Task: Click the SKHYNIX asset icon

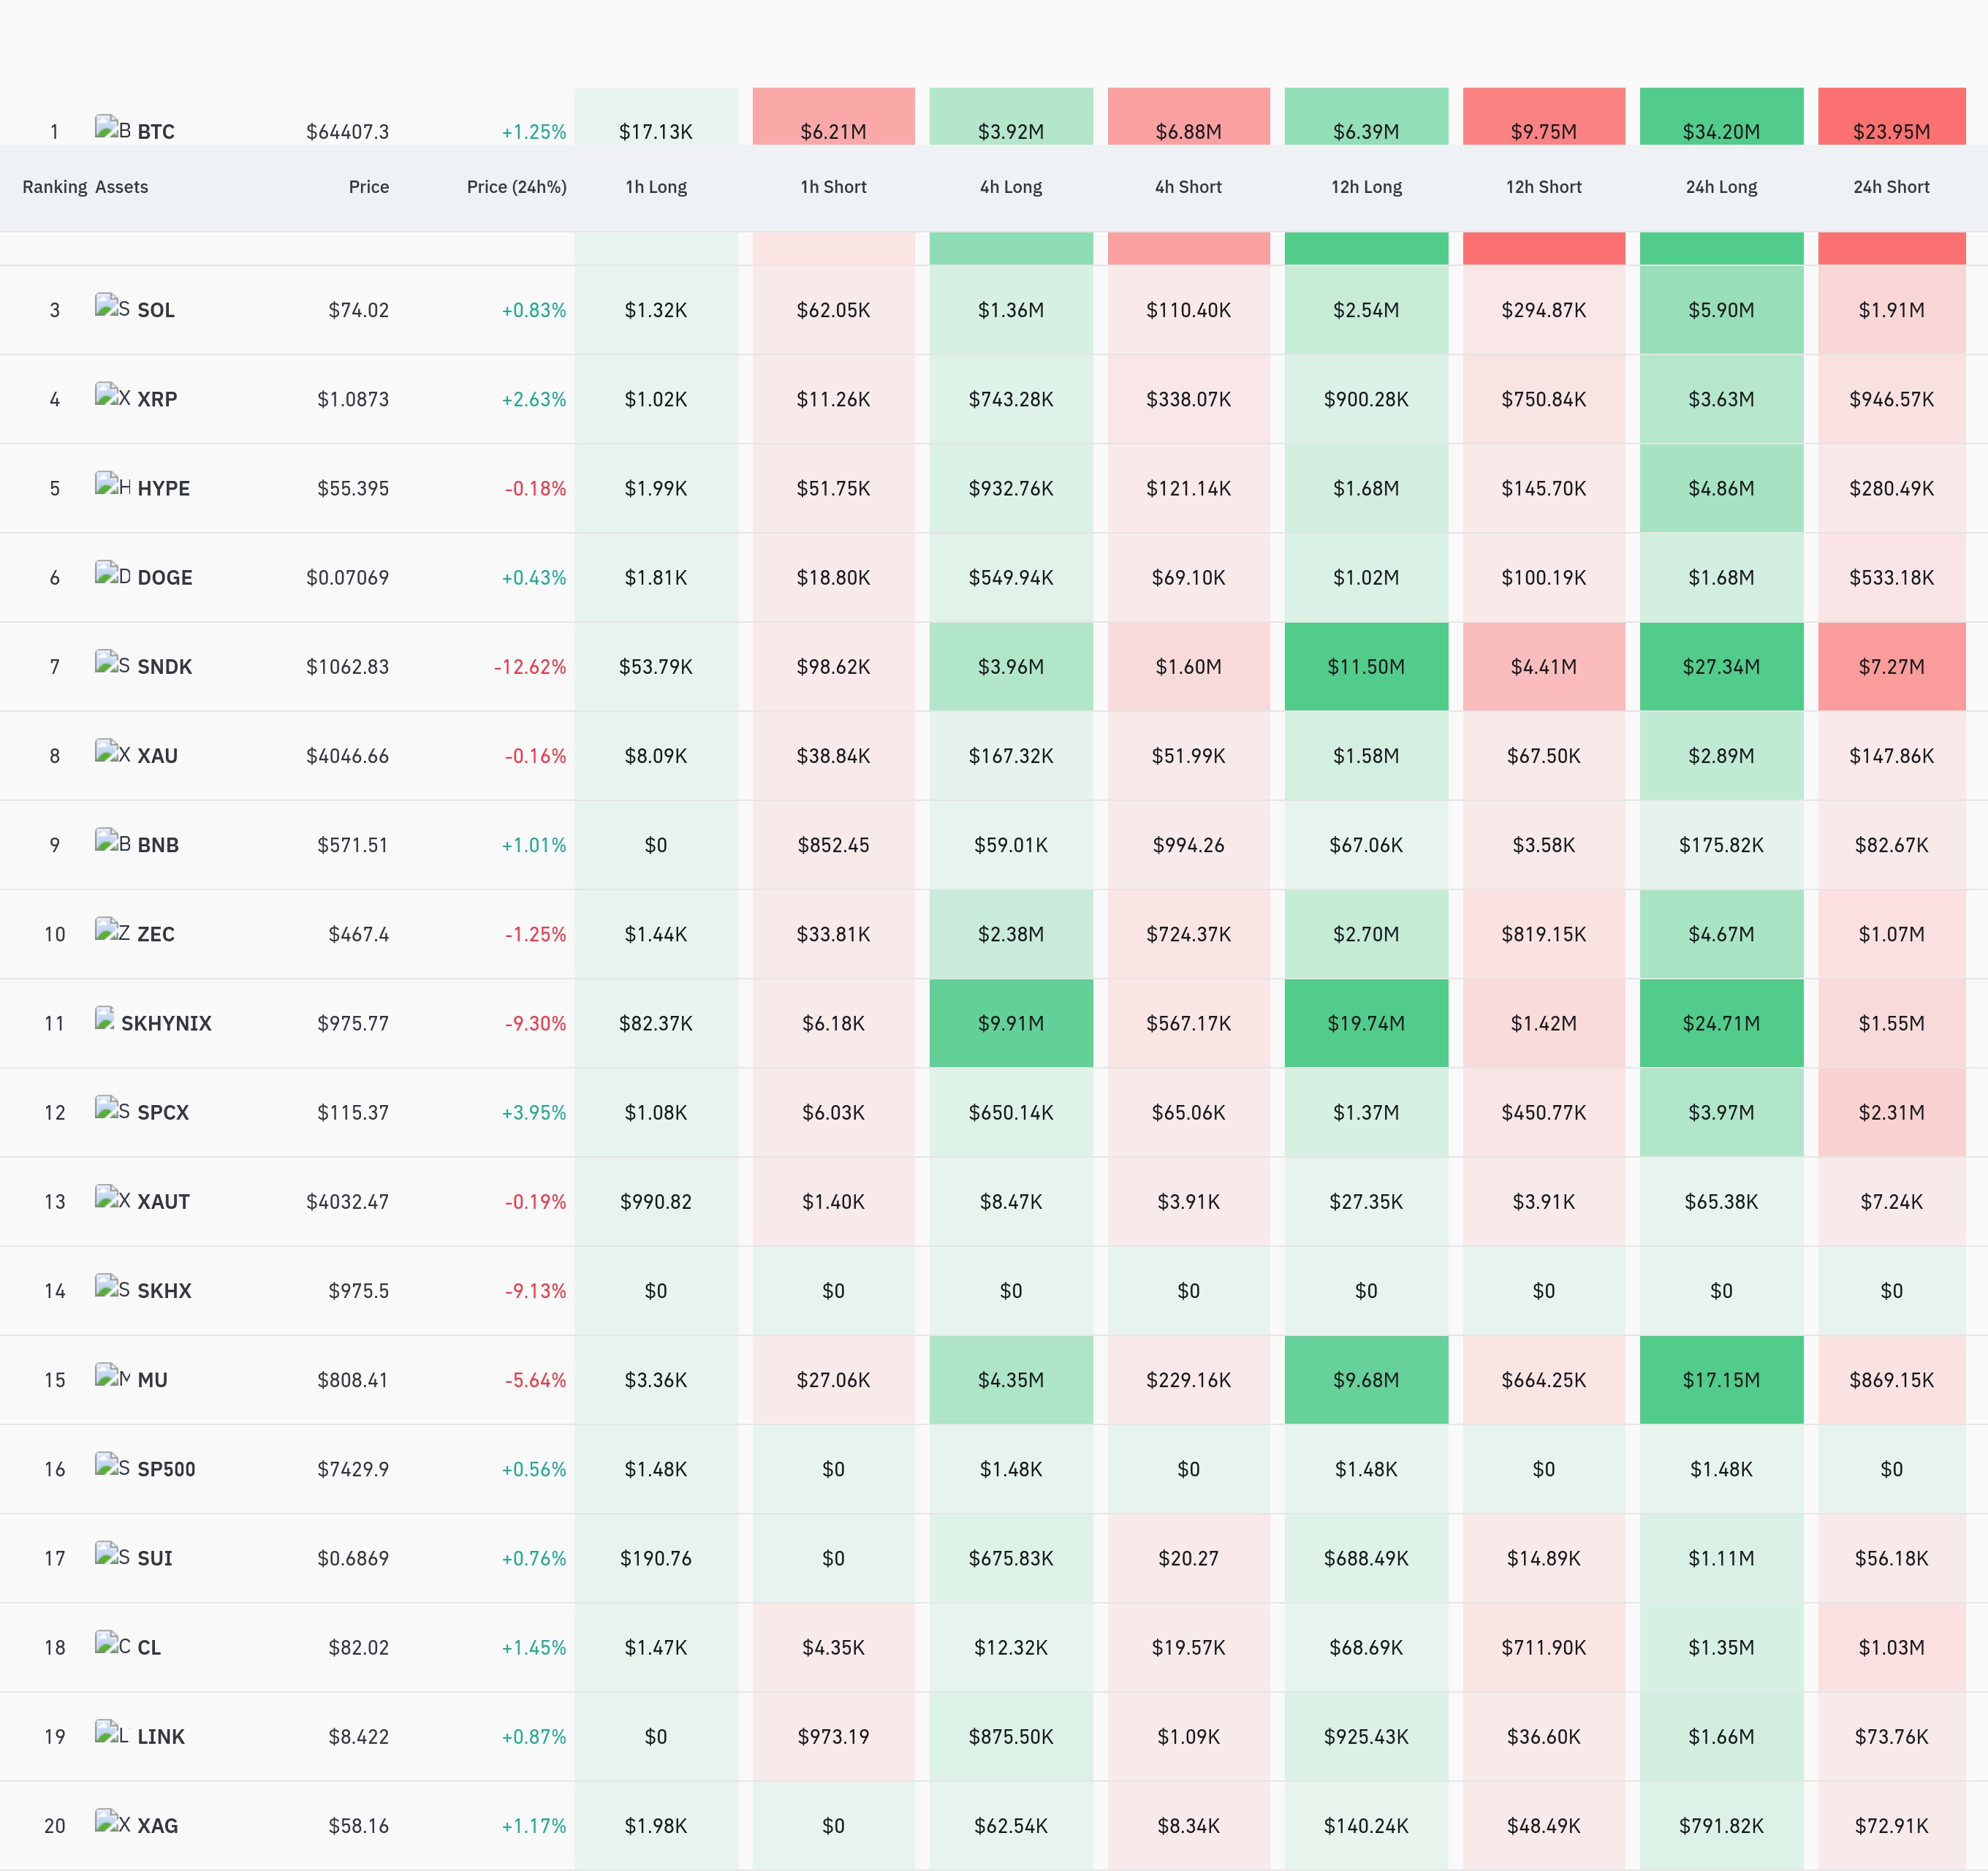Action: (x=105, y=1019)
